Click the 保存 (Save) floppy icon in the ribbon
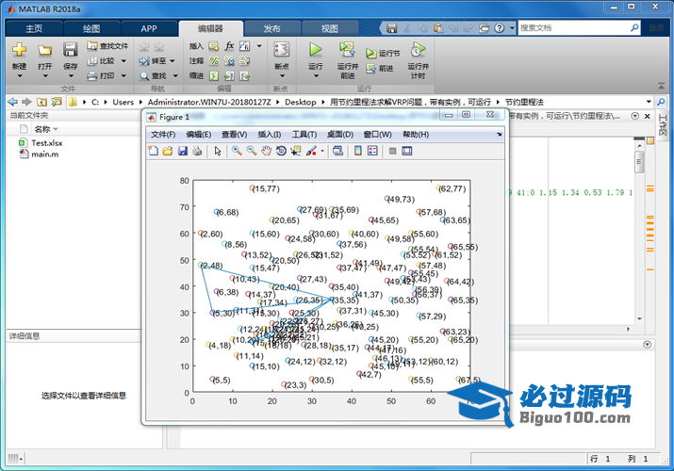The height and width of the screenshot is (471, 674). tap(71, 50)
